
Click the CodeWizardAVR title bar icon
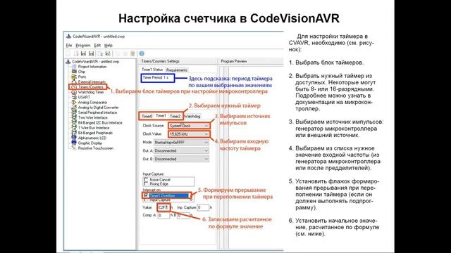[68, 37]
